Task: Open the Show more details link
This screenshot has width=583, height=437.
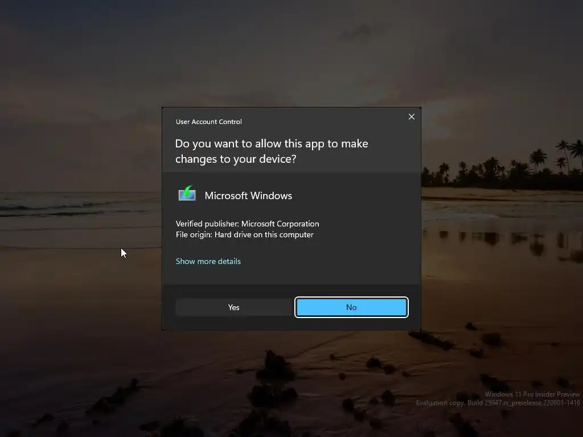Action: pyautogui.click(x=208, y=261)
